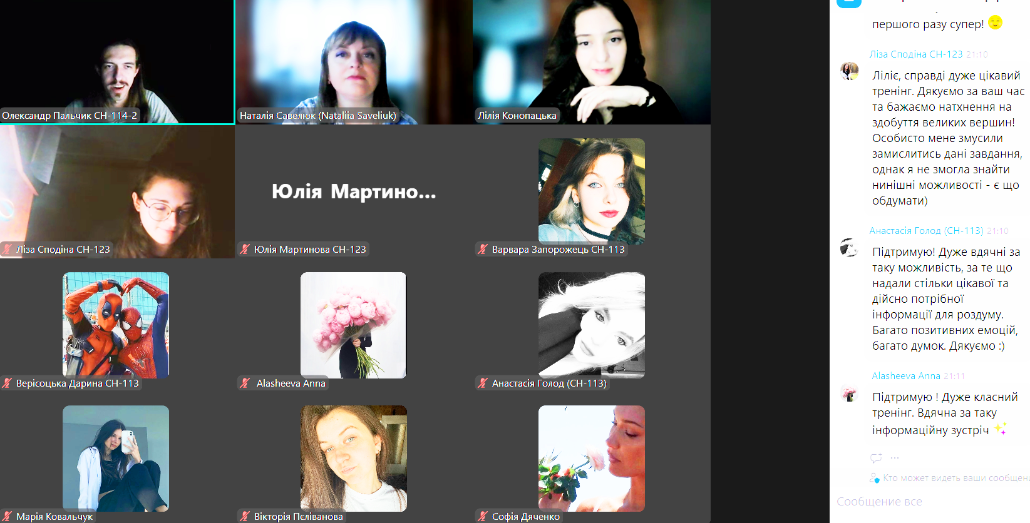Select Наталія Савелюк's video tile
Viewport: 1030px width, 523px height.
click(354, 61)
